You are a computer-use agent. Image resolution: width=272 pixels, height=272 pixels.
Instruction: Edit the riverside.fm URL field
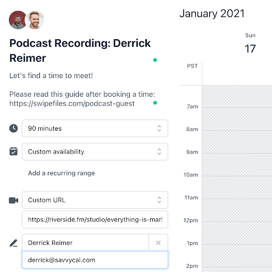(x=95, y=219)
